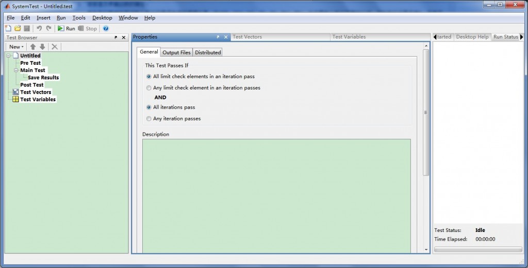Image resolution: width=528 pixels, height=268 pixels.
Task: Select Any limit check element passes
Action: (149, 88)
